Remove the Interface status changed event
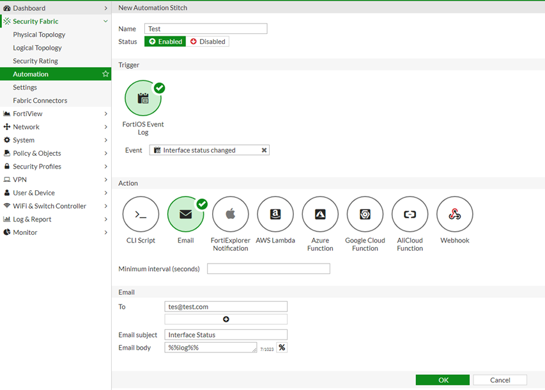This screenshot has height=390, width=545. 264,151
